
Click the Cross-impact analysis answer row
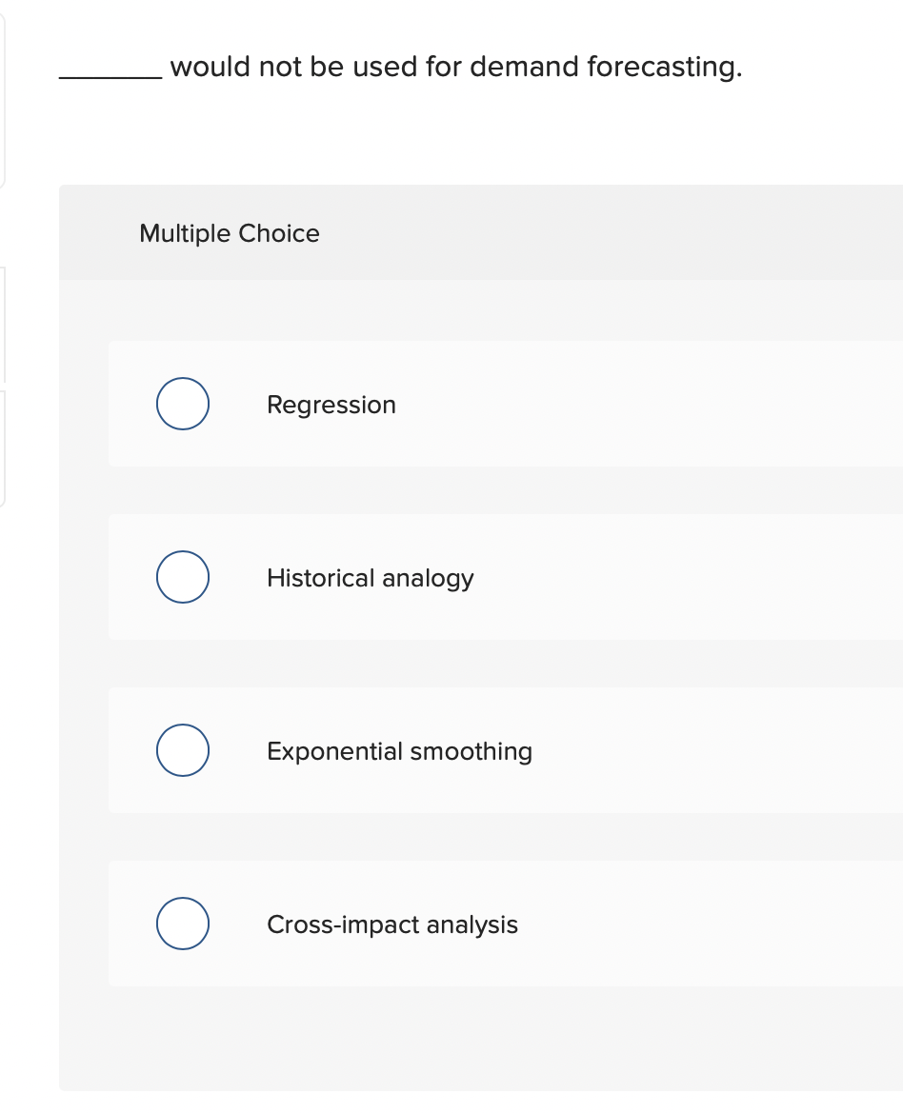click(476, 923)
